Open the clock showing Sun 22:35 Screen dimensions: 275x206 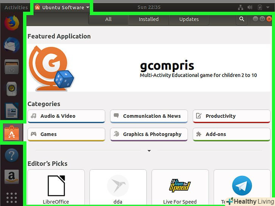(149, 8)
